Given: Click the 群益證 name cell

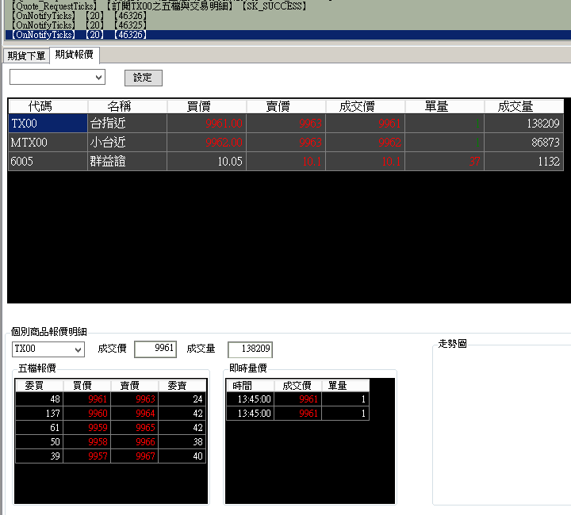Looking at the screenshot, I should [x=127, y=161].
